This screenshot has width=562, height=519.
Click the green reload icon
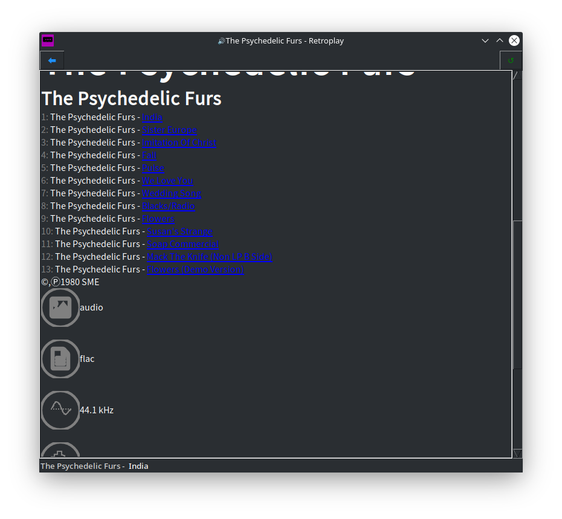tap(511, 60)
